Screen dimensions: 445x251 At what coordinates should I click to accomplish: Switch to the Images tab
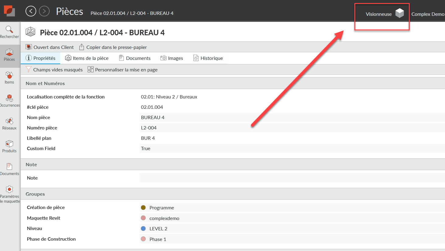[172, 58]
